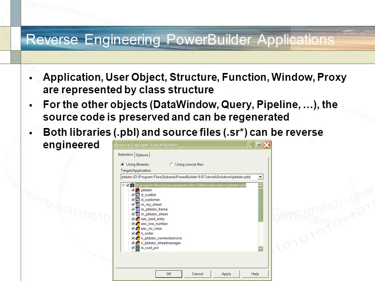Uncheck the n_order checkbox
Viewport: 375px width, 281px height.
[133, 233]
